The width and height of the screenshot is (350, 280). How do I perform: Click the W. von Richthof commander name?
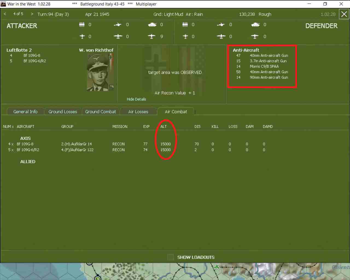[x=96, y=50]
